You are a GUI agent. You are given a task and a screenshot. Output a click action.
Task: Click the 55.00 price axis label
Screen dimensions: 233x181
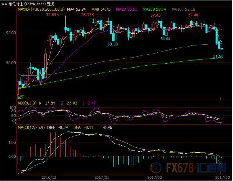(10, 33)
